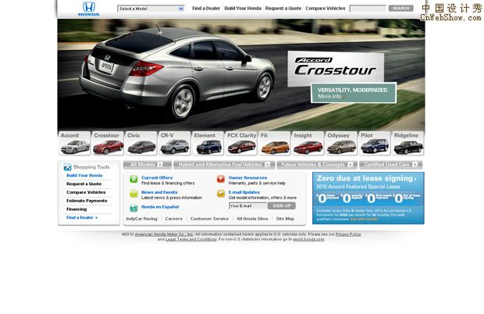Open Find a Dealer in top navigation
This screenshot has width=484, height=314.
pyautogui.click(x=206, y=9)
